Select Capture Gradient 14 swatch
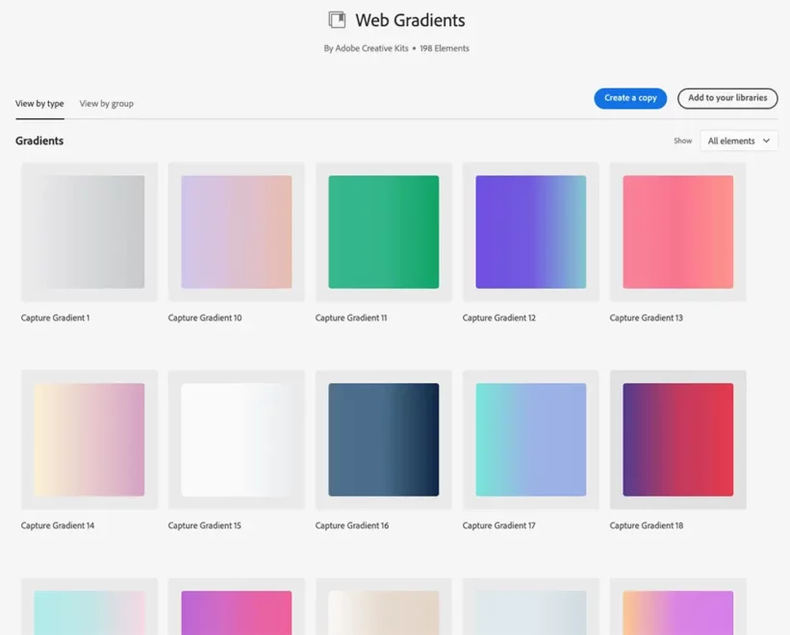The width and height of the screenshot is (790, 635). pos(89,439)
